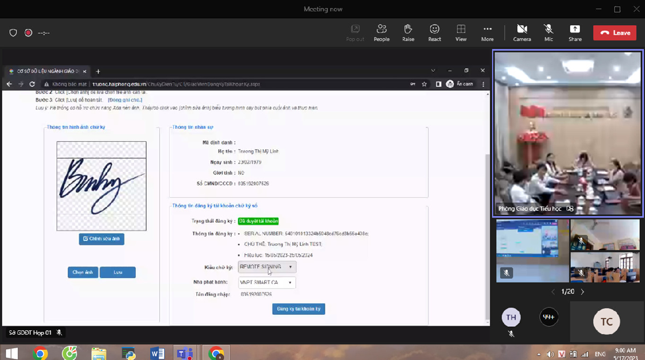Show hidden system tray icons
The image size is (645, 360).
pos(538,354)
